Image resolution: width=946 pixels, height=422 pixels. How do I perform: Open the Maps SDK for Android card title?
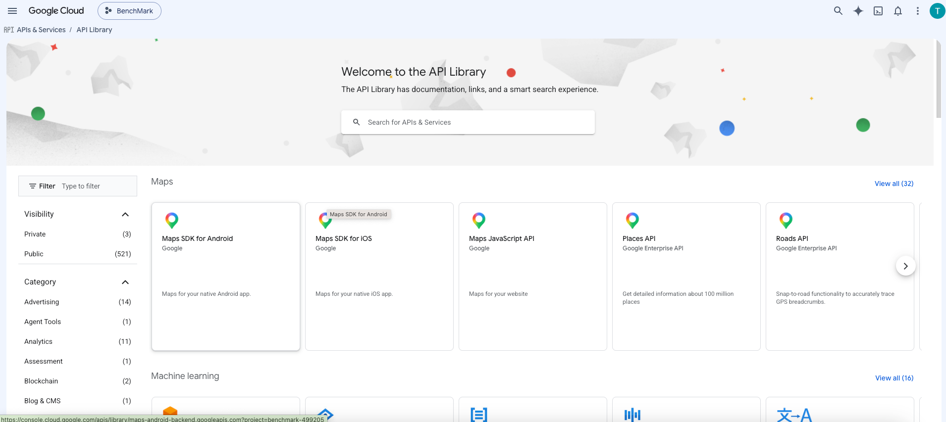point(197,238)
